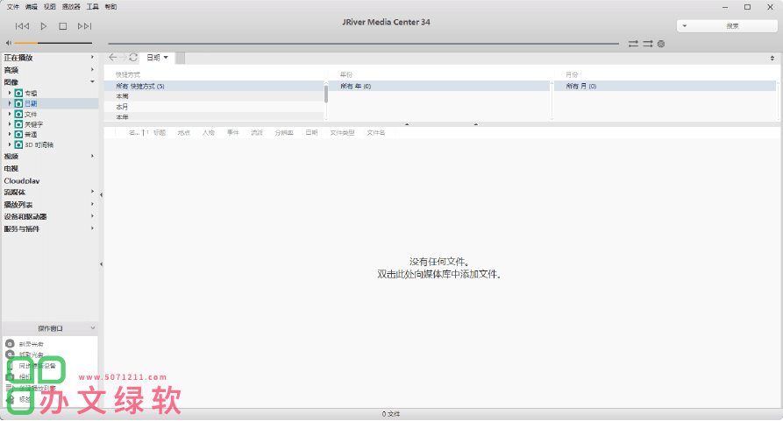Sort by the 标题 column header

click(x=160, y=133)
